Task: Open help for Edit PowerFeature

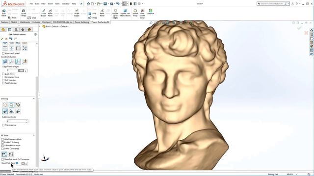Action: point(35,34)
